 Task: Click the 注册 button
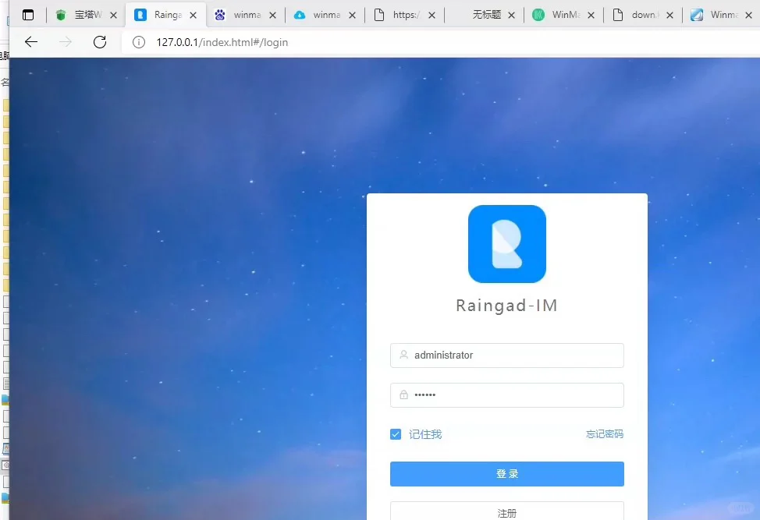[507, 511]
